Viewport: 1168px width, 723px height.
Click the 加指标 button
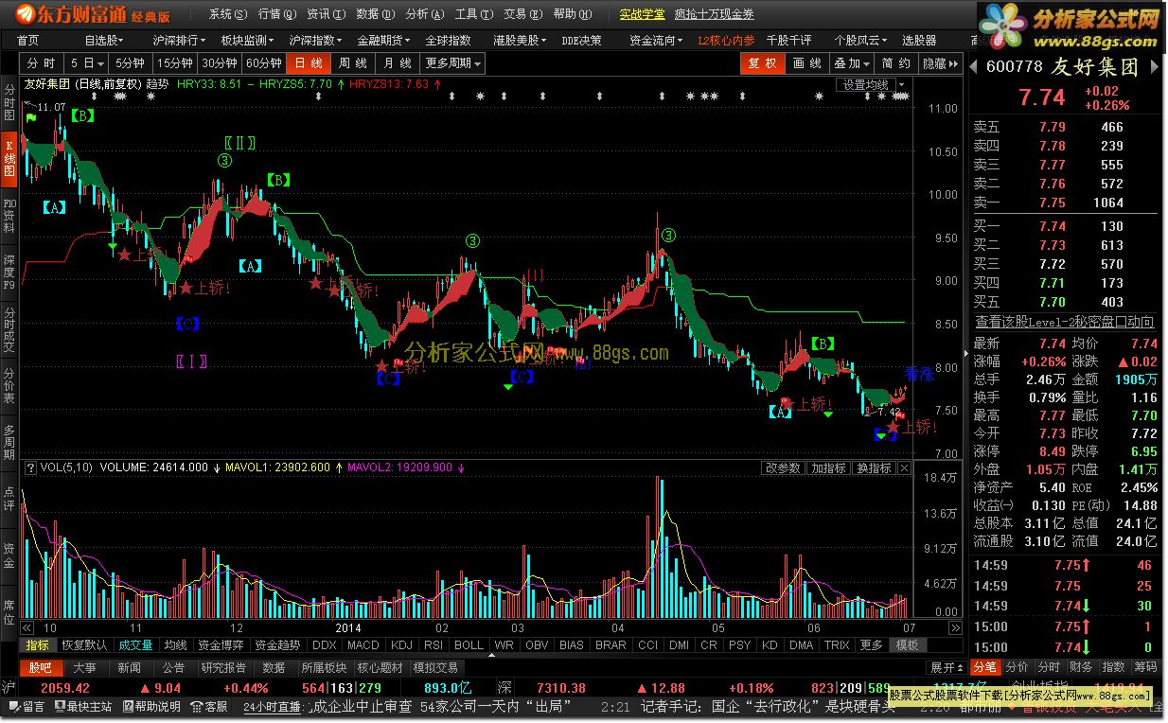828,468
